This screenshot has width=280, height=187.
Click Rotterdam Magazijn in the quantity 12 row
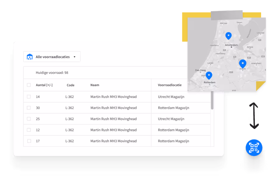point(173,130)
